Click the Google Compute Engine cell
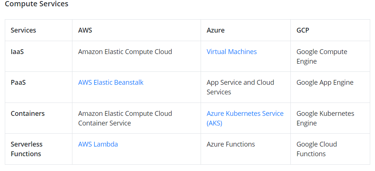The height and width of the screenshot is (171, 375). 321,56
